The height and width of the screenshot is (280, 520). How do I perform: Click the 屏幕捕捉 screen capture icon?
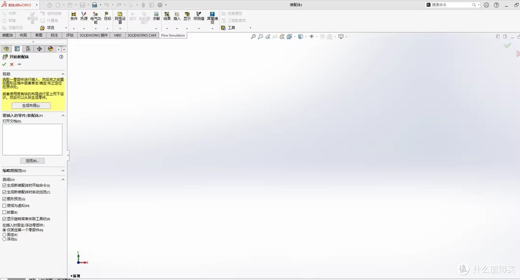point(212,18)
